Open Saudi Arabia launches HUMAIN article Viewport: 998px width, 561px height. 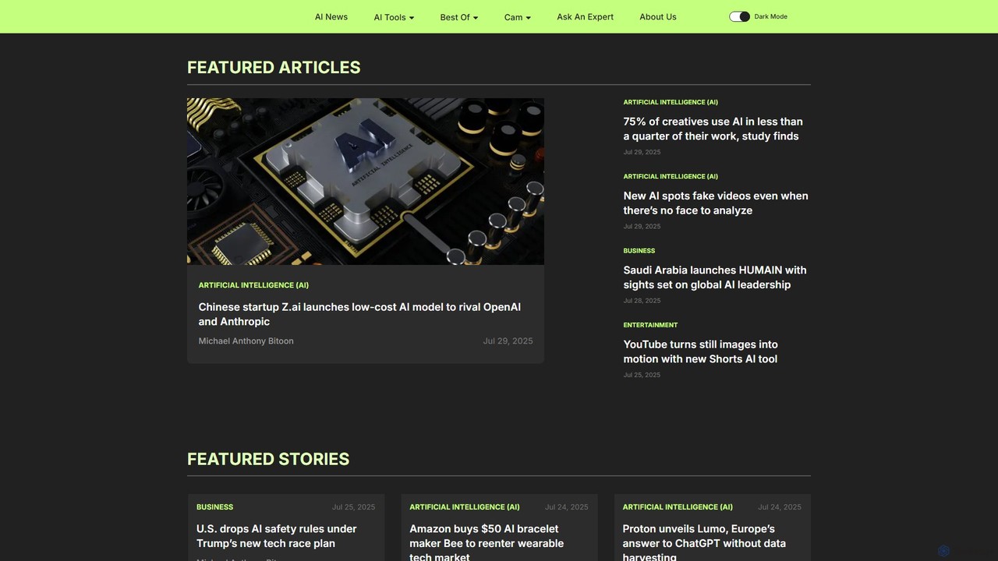(715, 277)
